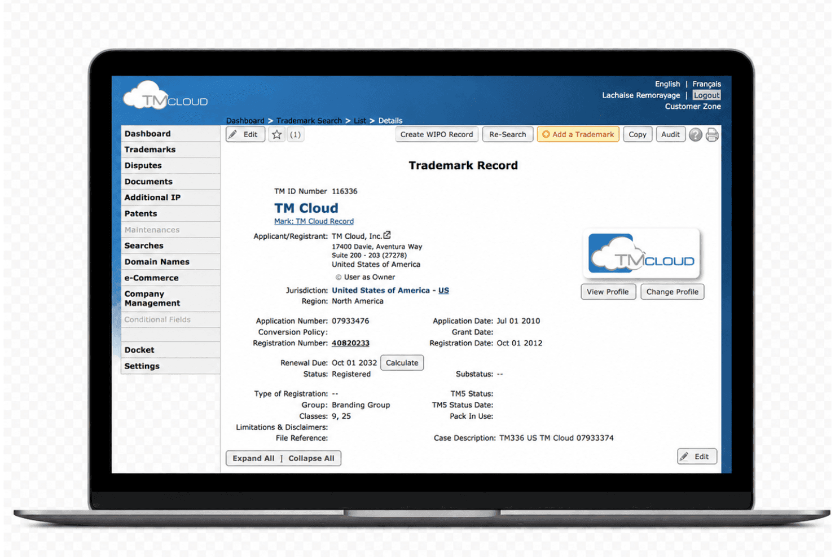835x557 pixels.
Task: Click the Dashboard breadcrumb link
Action: tap(245, 121)
